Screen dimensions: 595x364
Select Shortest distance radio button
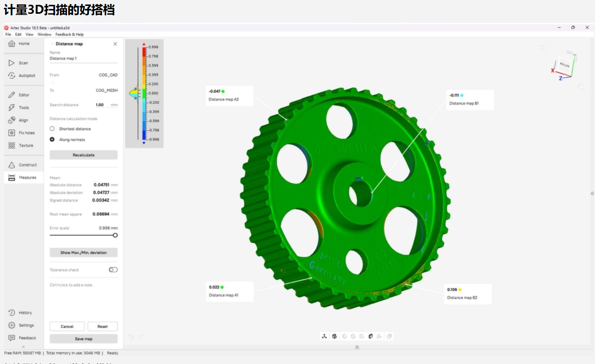(x=52, y=129)
